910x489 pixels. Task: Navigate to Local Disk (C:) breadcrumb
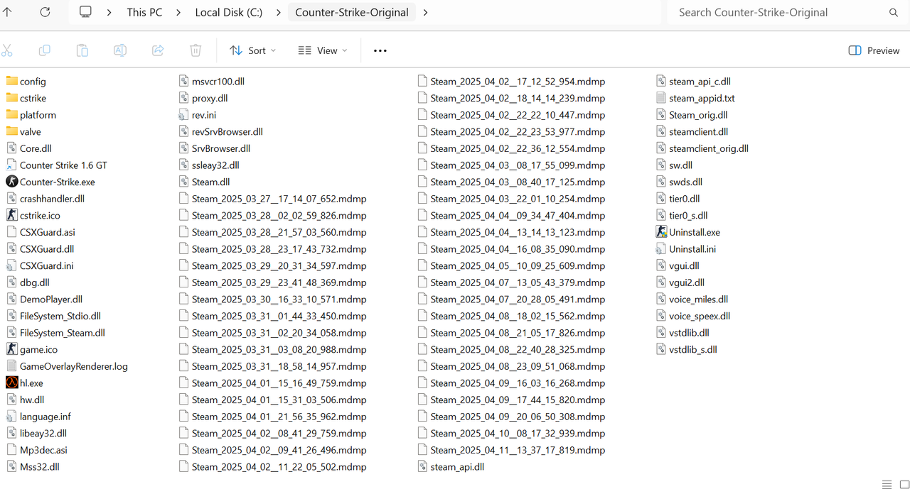[229, 12]
